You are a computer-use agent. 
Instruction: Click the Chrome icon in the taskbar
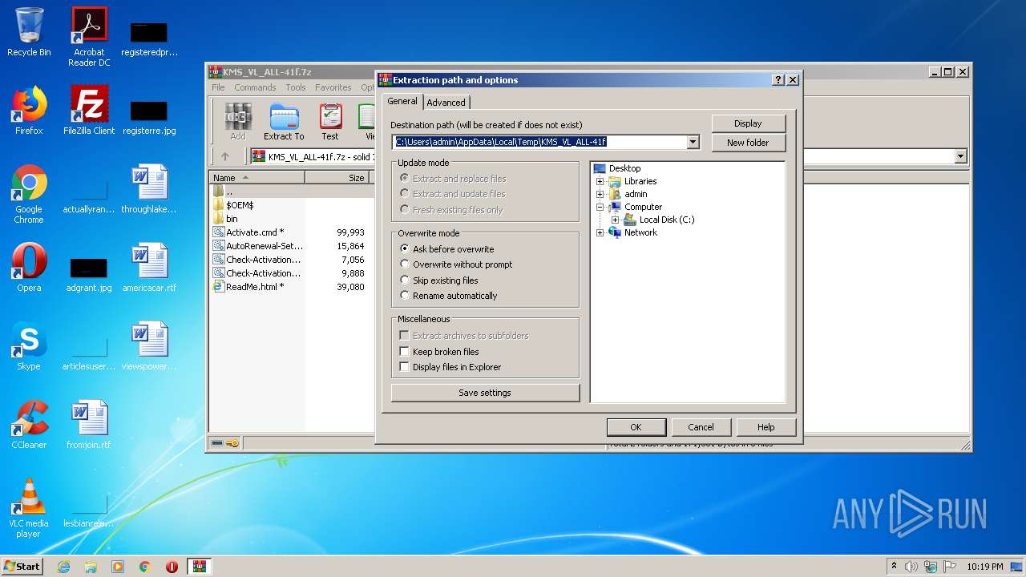145,567
